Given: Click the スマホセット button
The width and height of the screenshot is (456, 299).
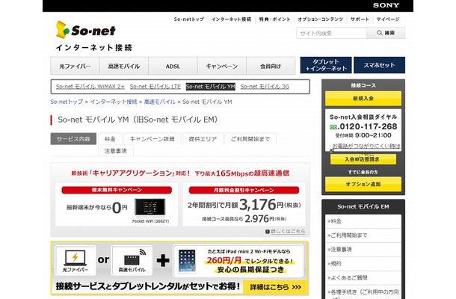Looking at the screenshot, I should [379, 65].
